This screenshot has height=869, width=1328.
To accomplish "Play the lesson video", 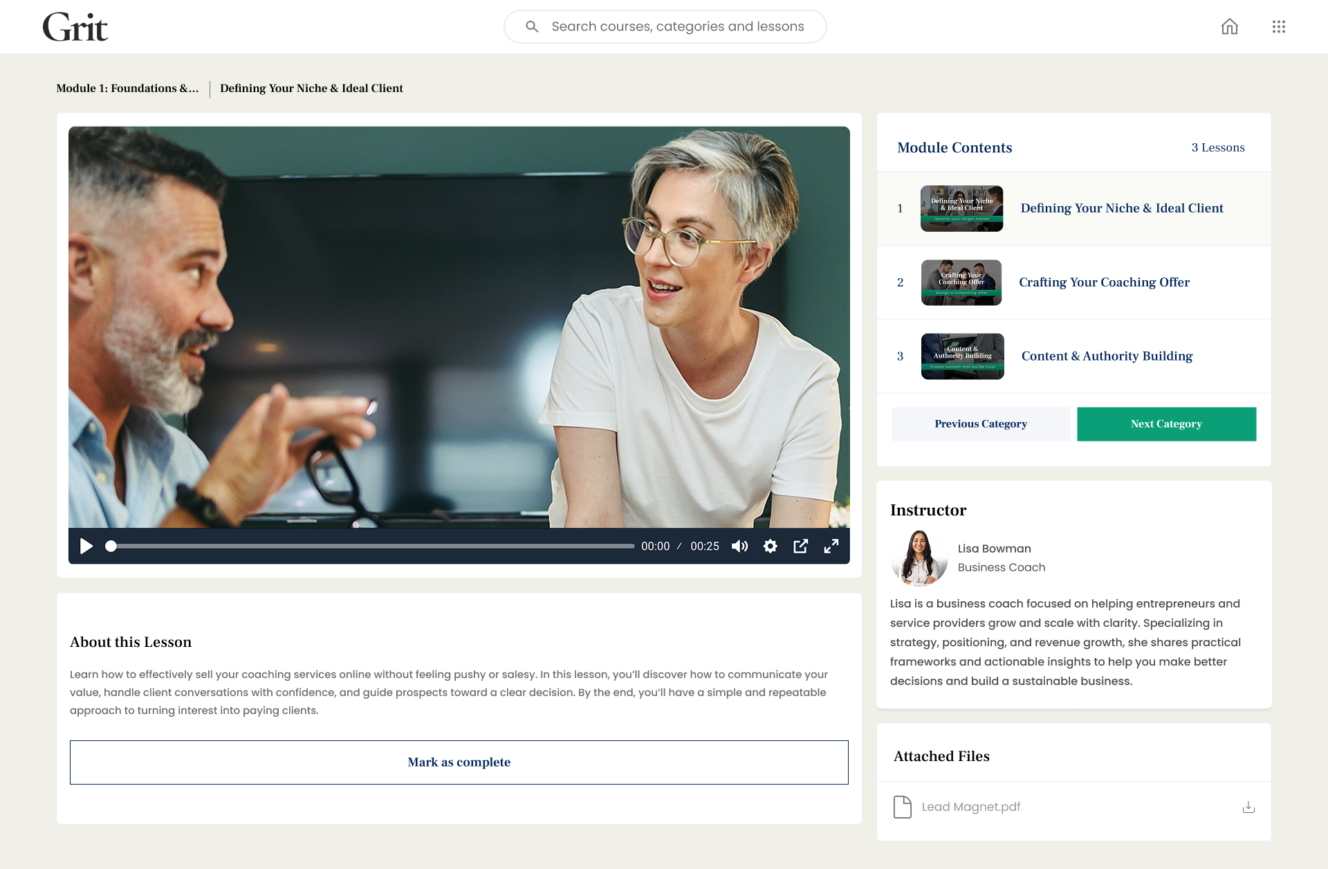I will point(86,547).
